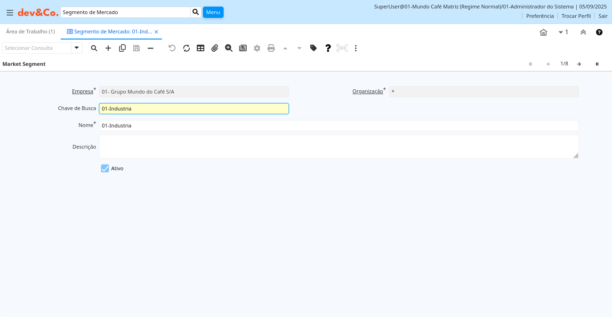
Task: Go to the next record arrow
Action: [x=579, y=64]
